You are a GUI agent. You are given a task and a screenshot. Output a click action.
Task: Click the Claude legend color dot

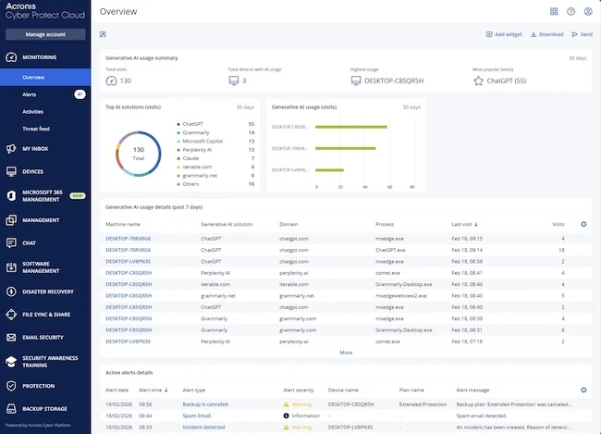178,158
